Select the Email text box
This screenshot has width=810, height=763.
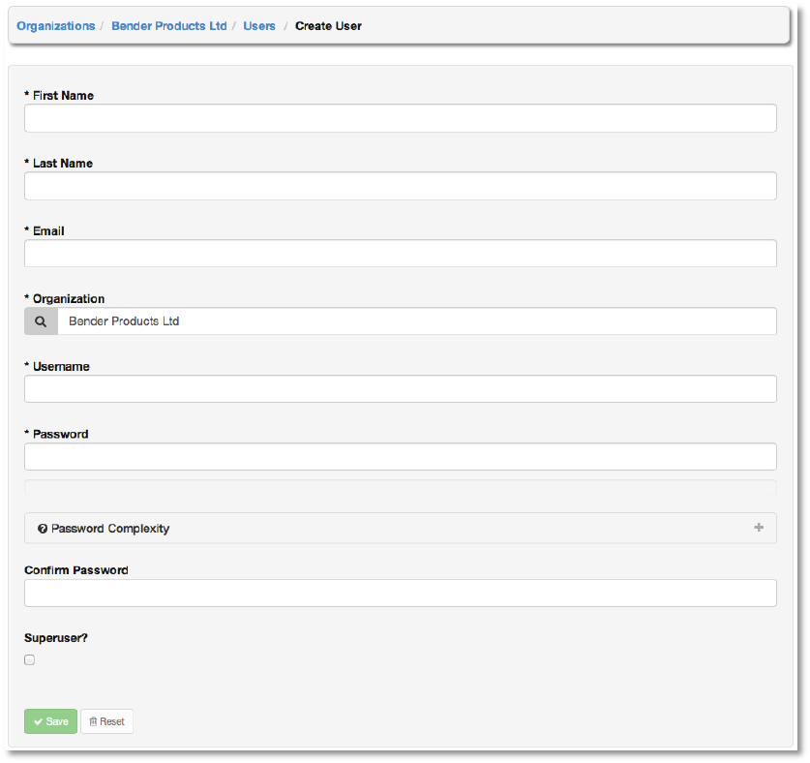[x=400, y=254]
